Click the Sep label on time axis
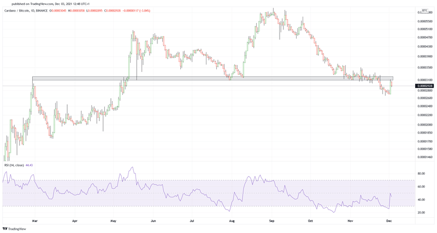437x233 pixels. (271, 221)
